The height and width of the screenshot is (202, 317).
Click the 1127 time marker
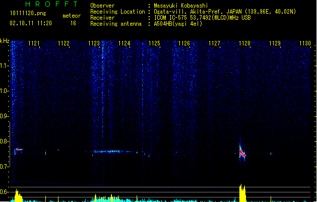(214, 43)
